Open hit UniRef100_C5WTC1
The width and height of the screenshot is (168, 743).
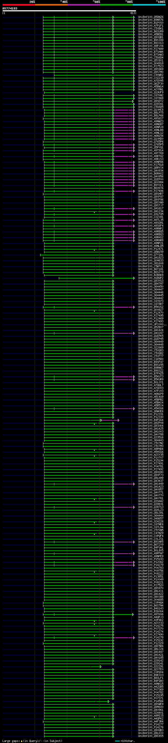(x=150, y=266)
